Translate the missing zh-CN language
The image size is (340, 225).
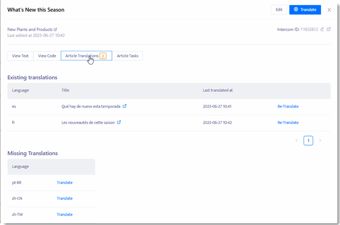click(65, 198)
